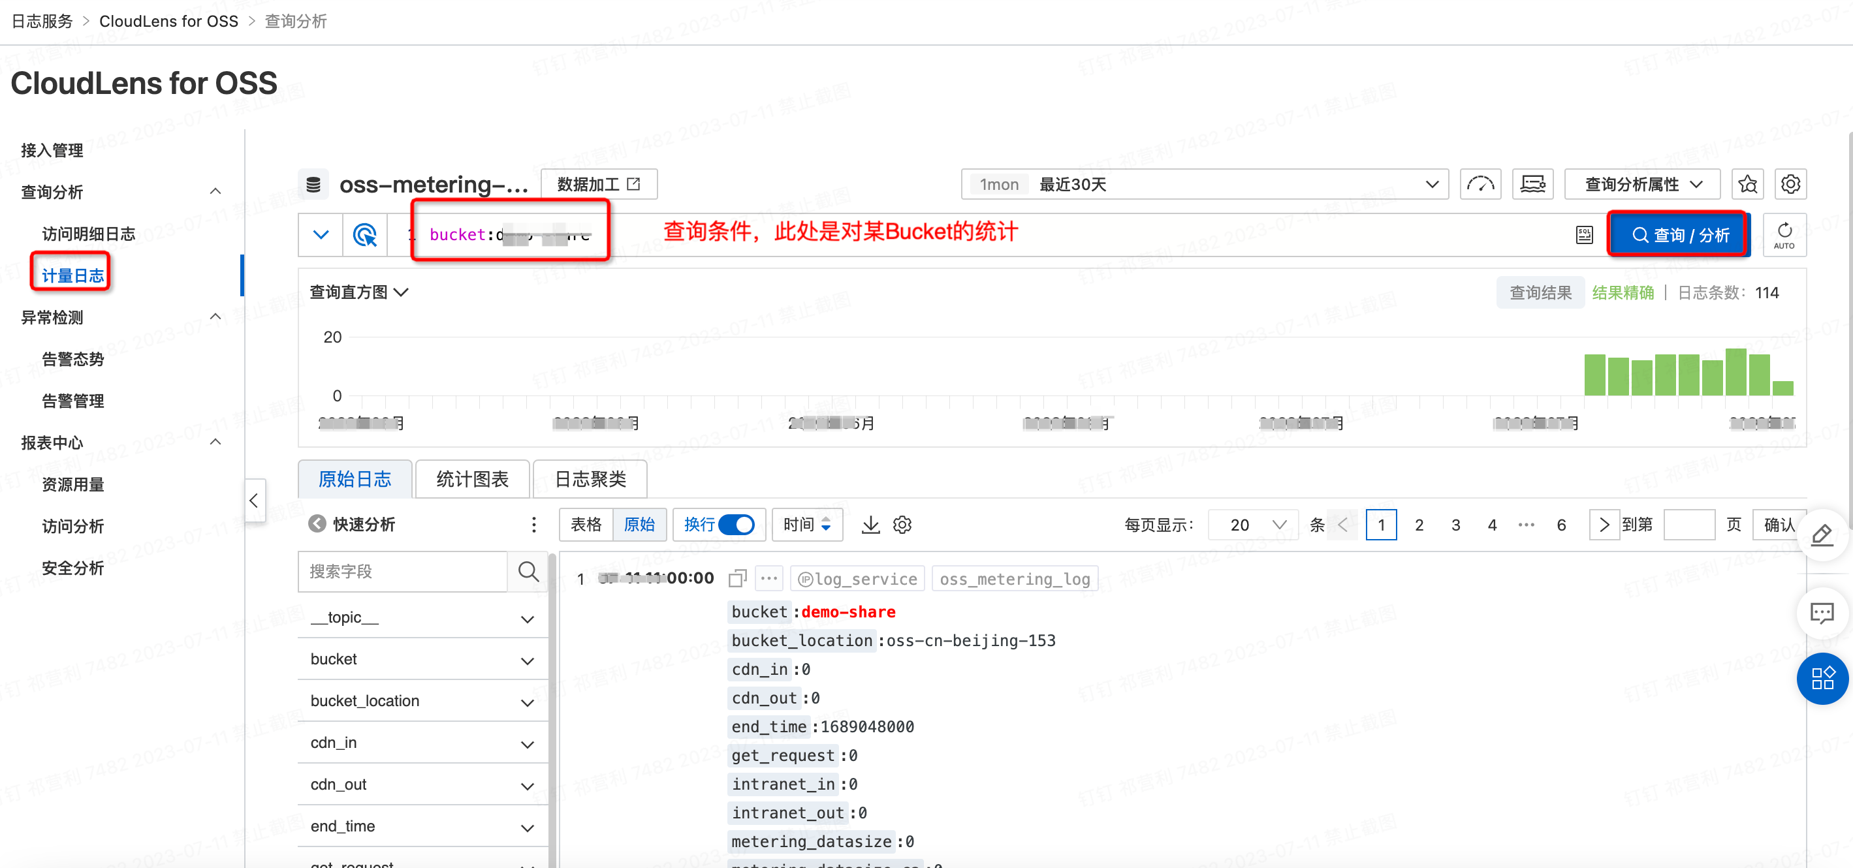Switch log view to 原始 mode

pyautogui.click(x=639, y=525)
